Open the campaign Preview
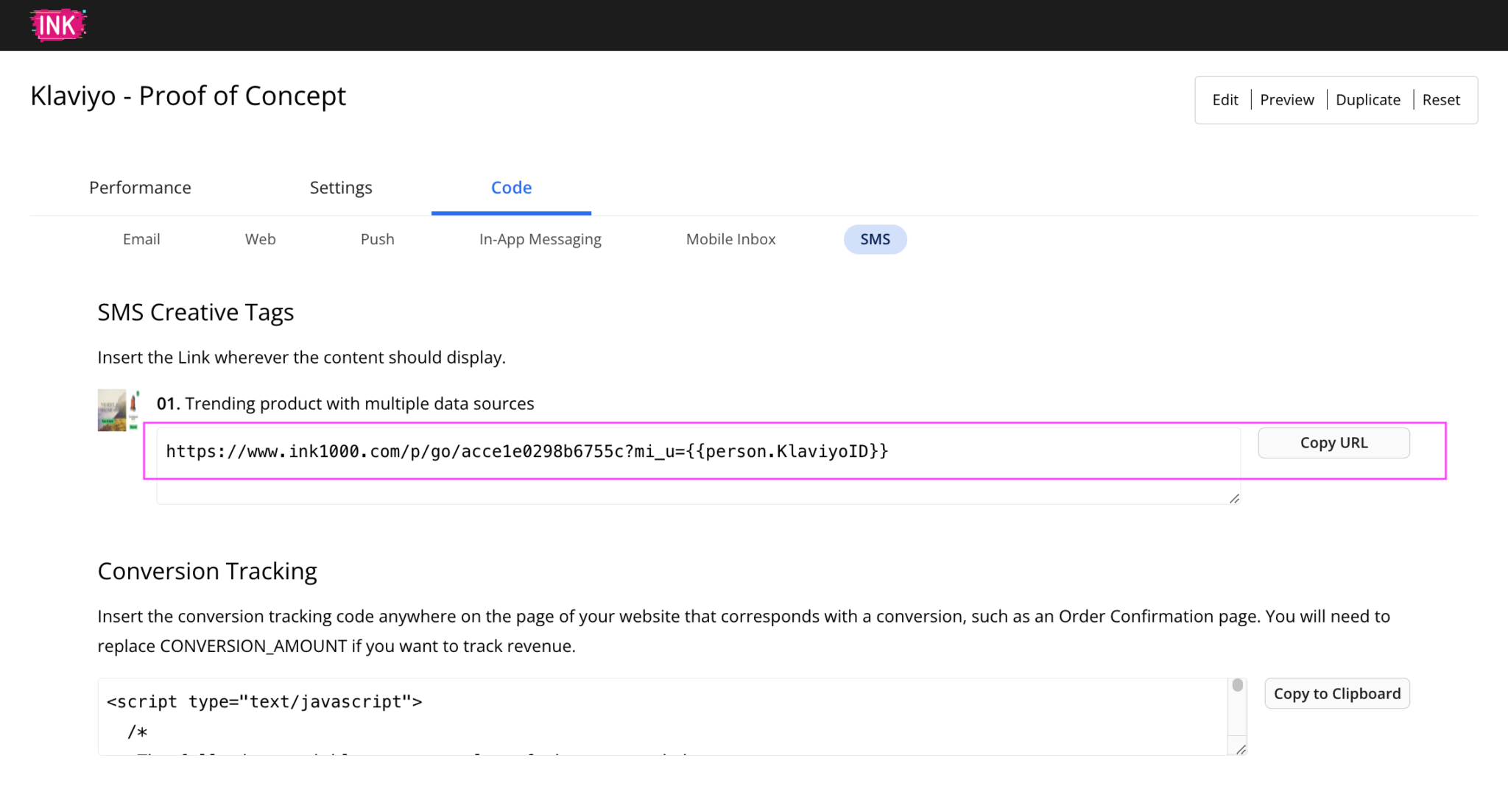This screenshot has width=1508, height=794. (1286, 99)
